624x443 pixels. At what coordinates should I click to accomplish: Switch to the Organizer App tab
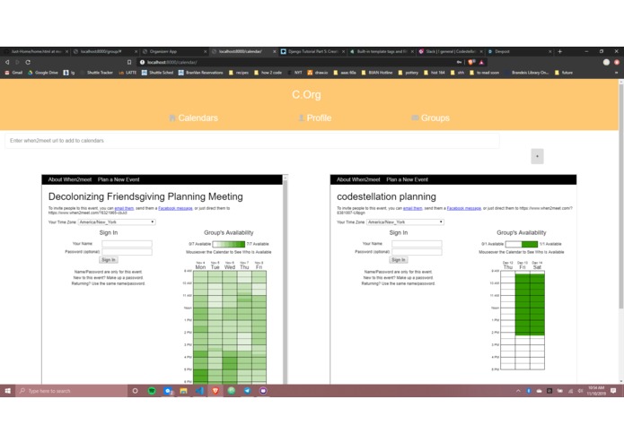click(173, 52)
